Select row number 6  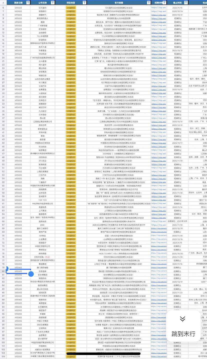pyautogui.click(x=3, y=8)
